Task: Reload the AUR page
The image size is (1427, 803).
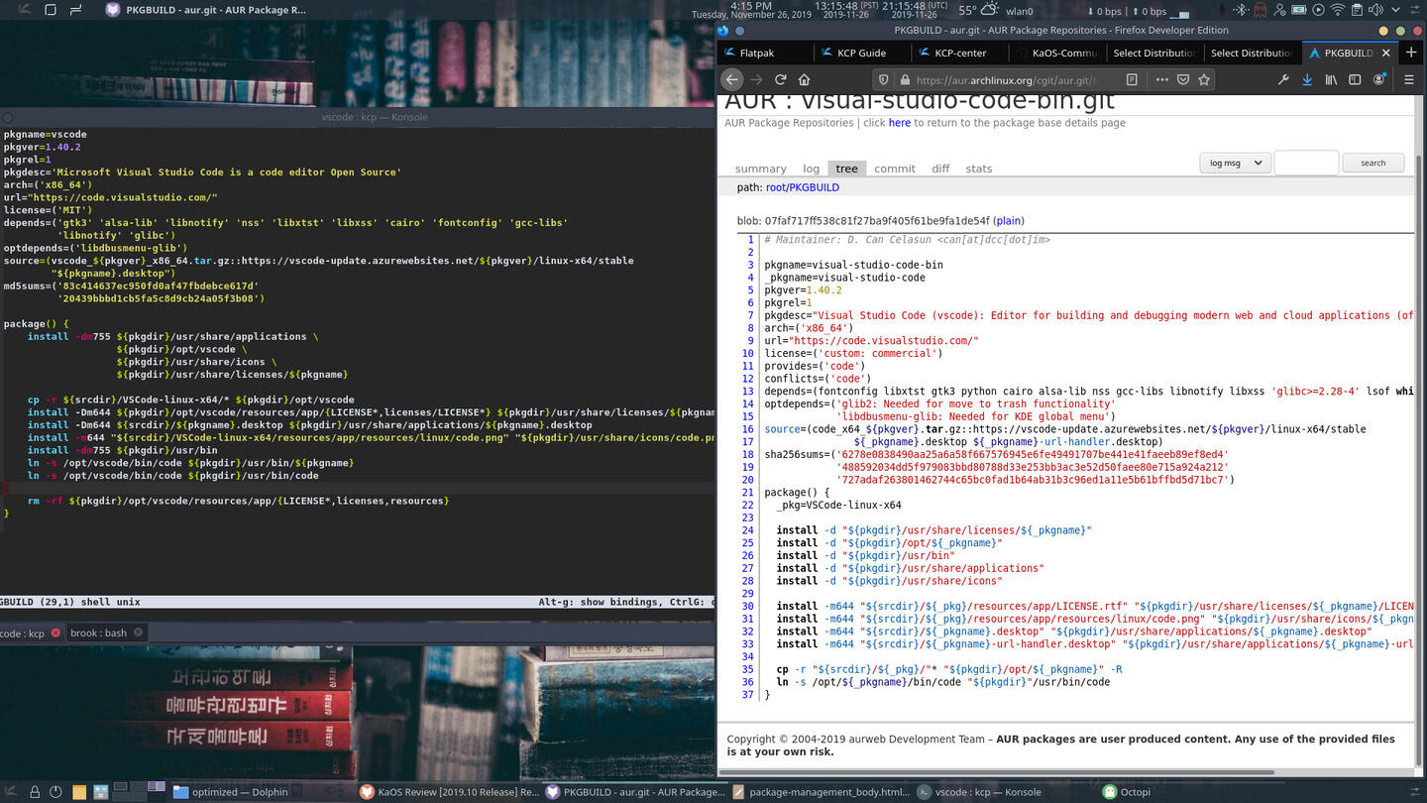Action: [781, 79]
